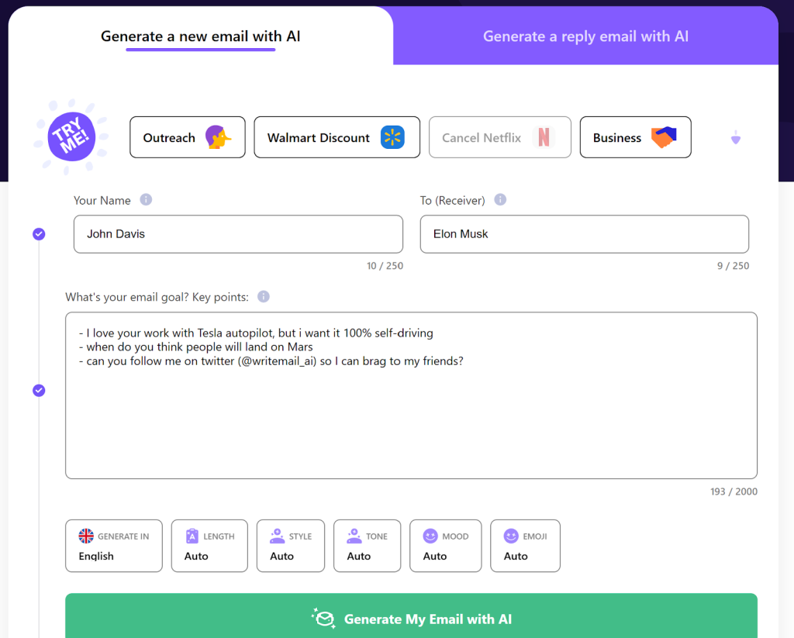Click the 'To (Receiver)' label
Image resolution: width=794 pixels, height=638 pixels.
pos(452,201)
